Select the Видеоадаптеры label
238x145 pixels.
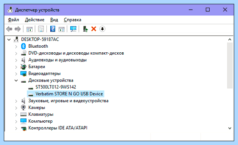coord(45,73)
